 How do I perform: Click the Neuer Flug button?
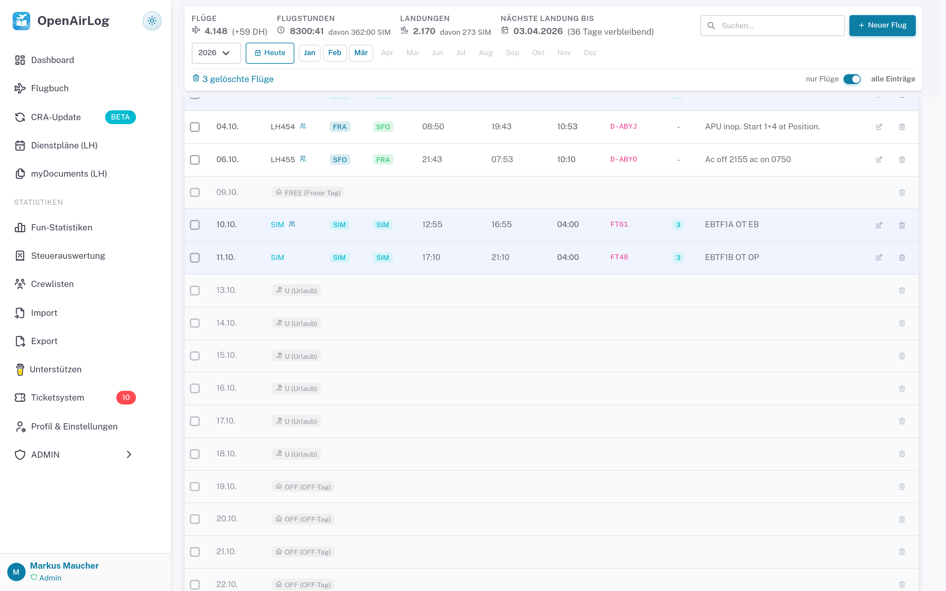click(882, 25)
